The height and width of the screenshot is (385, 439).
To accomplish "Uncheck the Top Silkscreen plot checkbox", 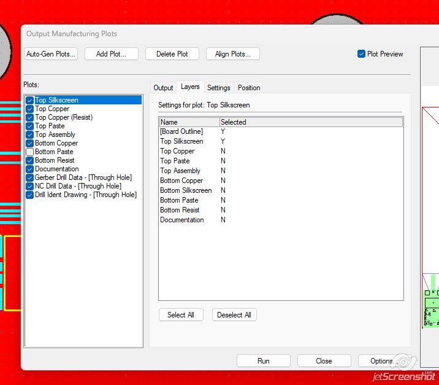I will 29,100.
